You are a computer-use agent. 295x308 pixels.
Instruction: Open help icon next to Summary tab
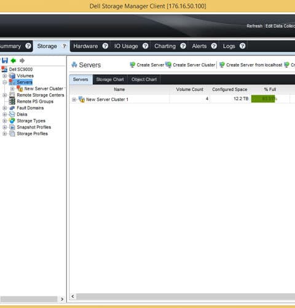pos(28,46)
